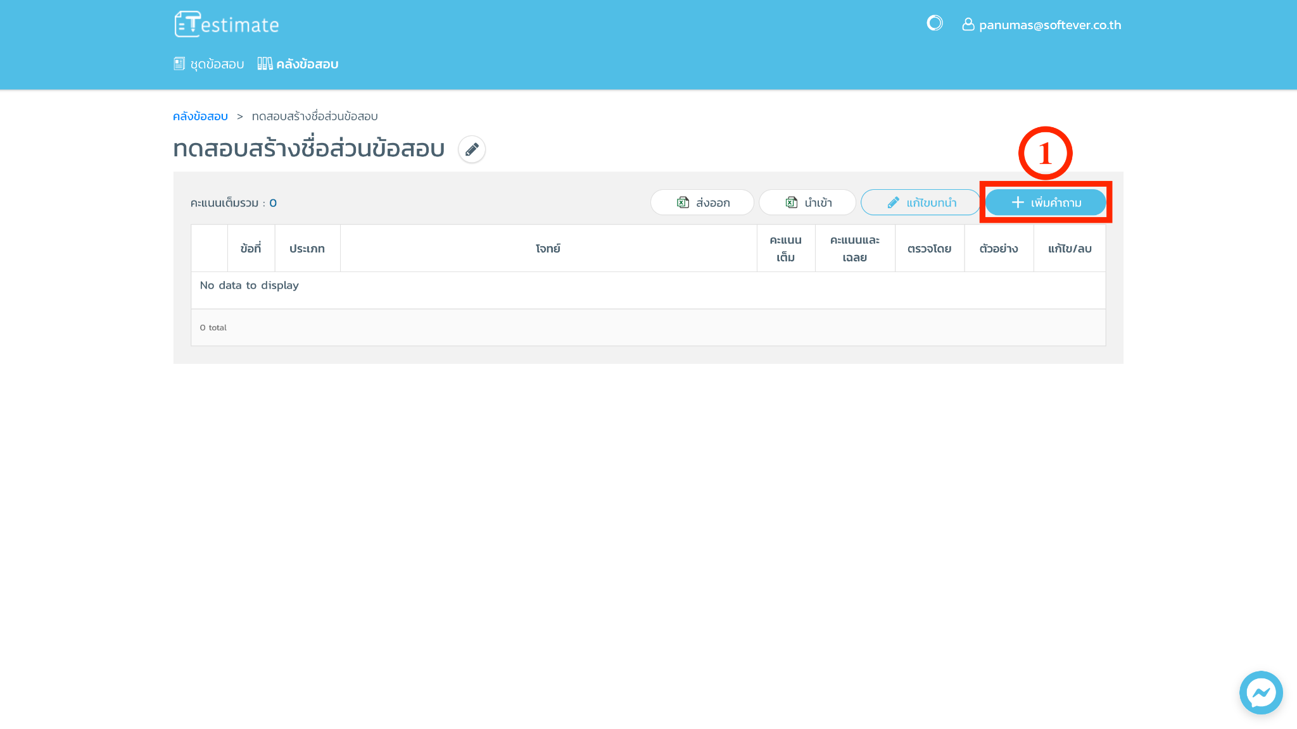Click the Testimate logo
The height and width of the screenshot is (729, 1297).
point(227,25)
